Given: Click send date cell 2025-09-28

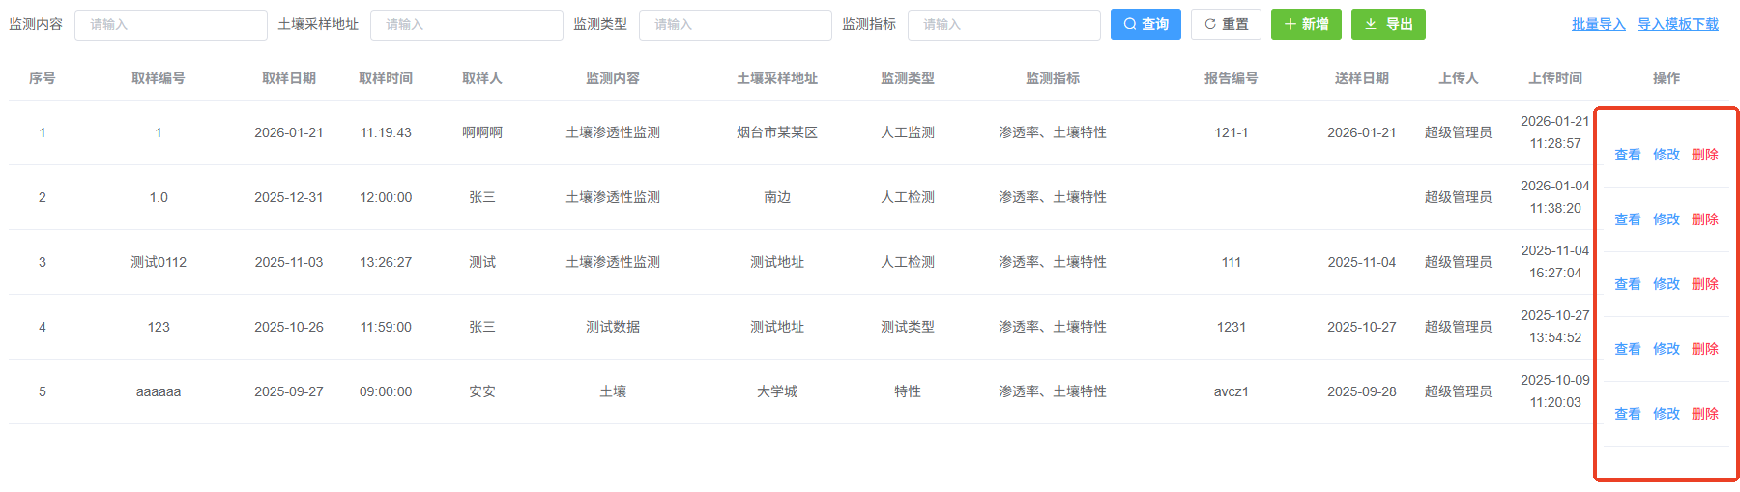Looking at the screenshot, I should pyautogui.click(x=1361, y=391).
